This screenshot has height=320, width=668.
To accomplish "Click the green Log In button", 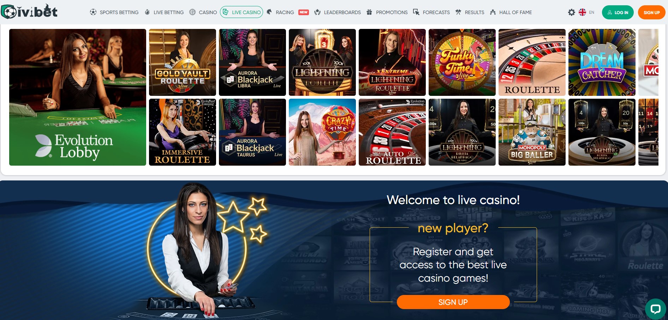I will [x=618, y=12].
